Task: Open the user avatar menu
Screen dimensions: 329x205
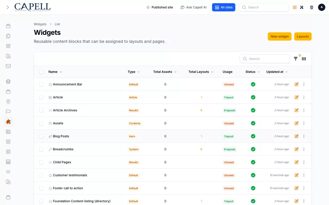Action: pyautogui.click(x=321, y=7)
